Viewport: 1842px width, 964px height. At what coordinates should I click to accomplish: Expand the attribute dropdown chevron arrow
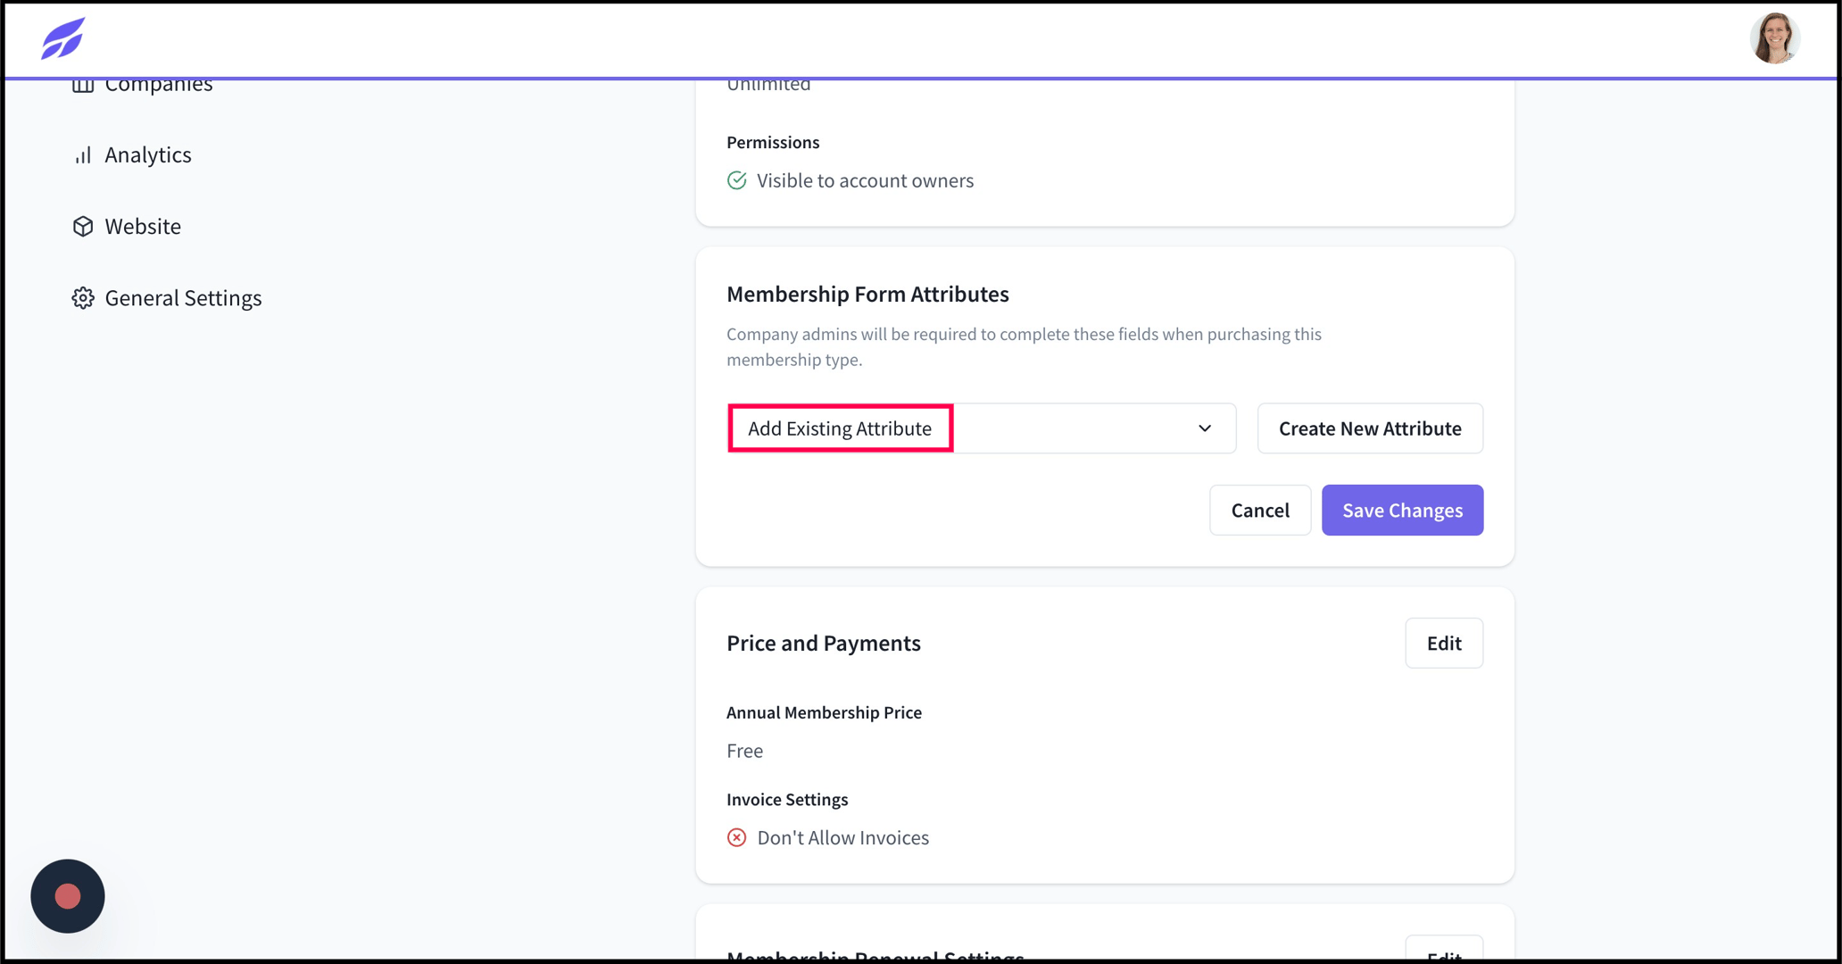tap(1205, 428)
